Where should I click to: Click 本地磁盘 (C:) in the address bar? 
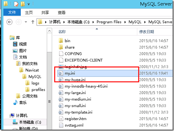tap(78, 22)
